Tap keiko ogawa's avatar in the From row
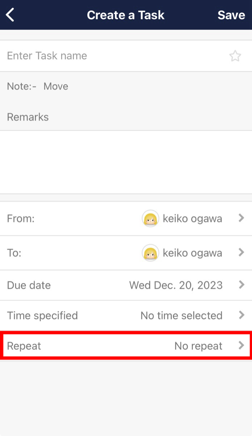252x436 pixels. point(150,218)
